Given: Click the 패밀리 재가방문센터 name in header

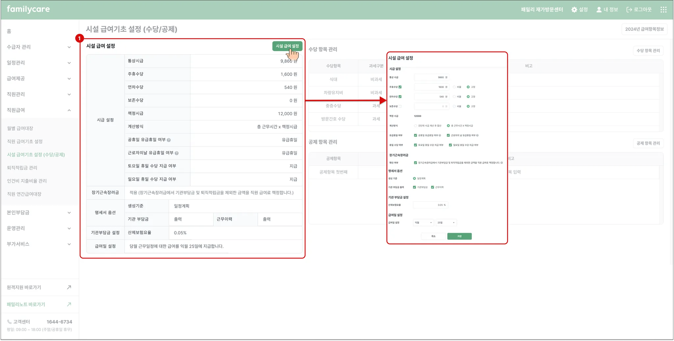Looking at the screenshot, I should pyautogui.click(x=542, y=10).
